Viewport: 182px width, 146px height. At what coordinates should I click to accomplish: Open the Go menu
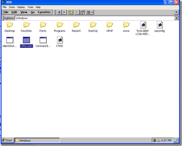[33, 12]
